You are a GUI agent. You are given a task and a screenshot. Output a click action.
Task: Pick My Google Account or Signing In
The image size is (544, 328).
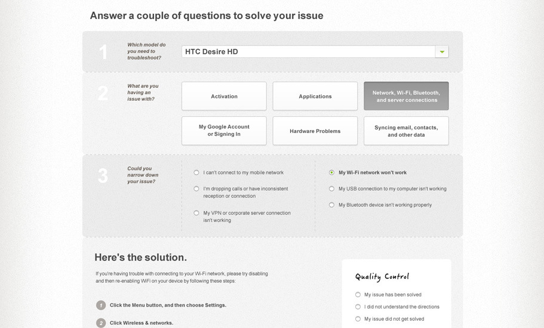224,131
